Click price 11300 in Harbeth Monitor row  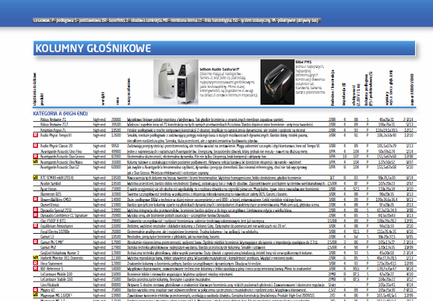tap(117, 258)
